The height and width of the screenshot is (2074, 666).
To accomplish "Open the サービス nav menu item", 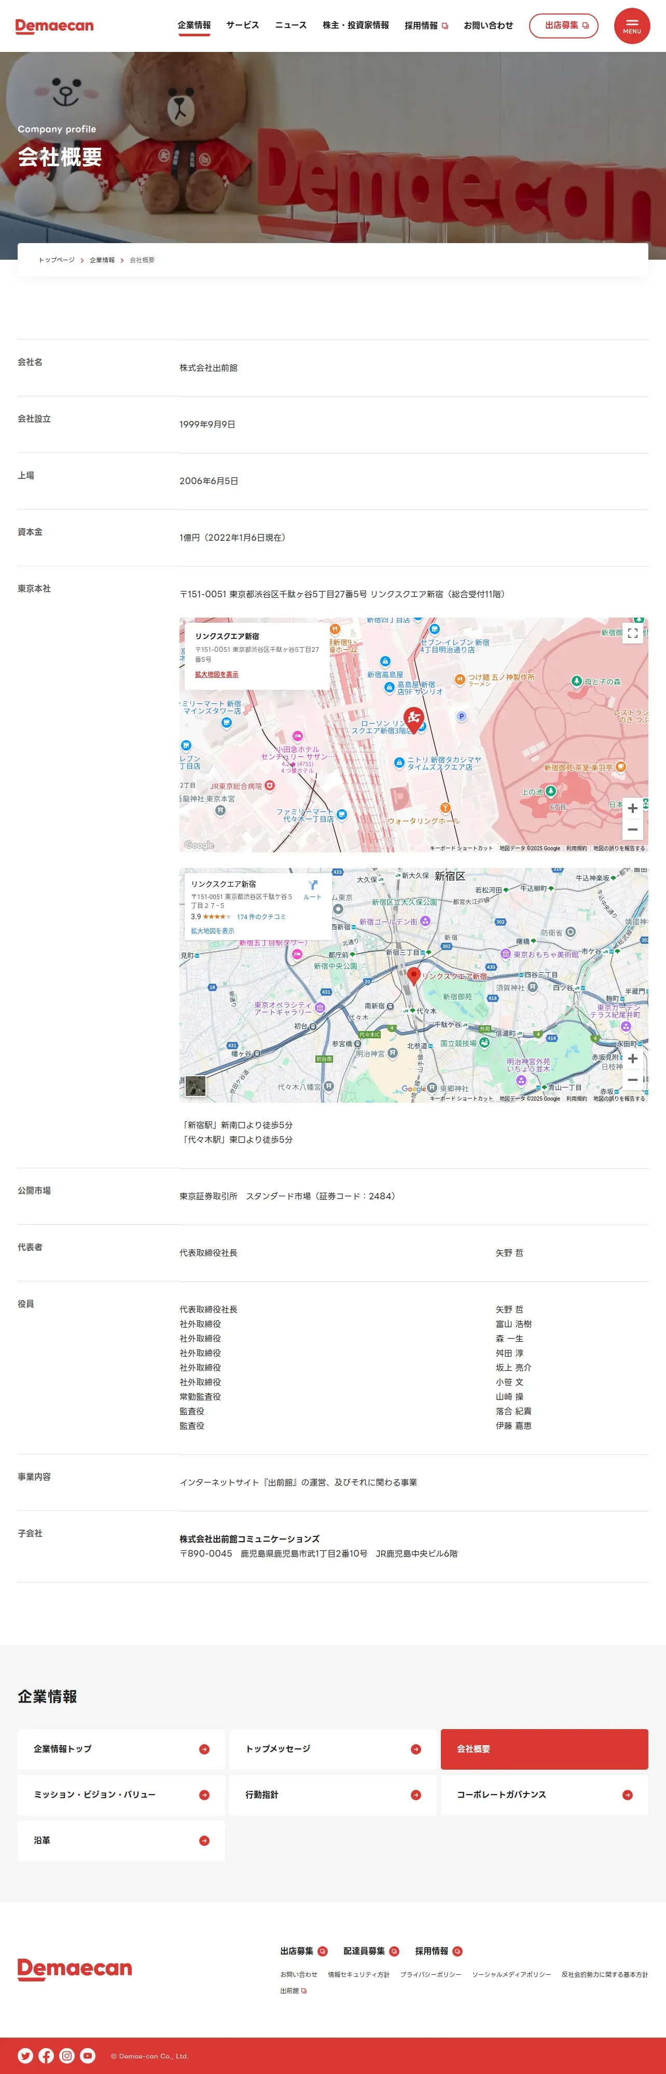I will [x=242, y=25].
